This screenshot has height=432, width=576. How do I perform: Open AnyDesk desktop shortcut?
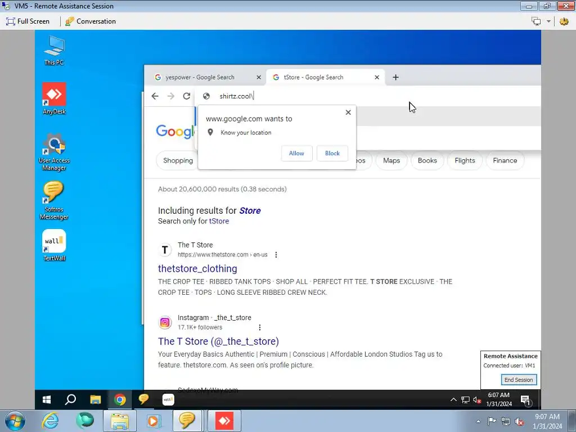[54, 98]
